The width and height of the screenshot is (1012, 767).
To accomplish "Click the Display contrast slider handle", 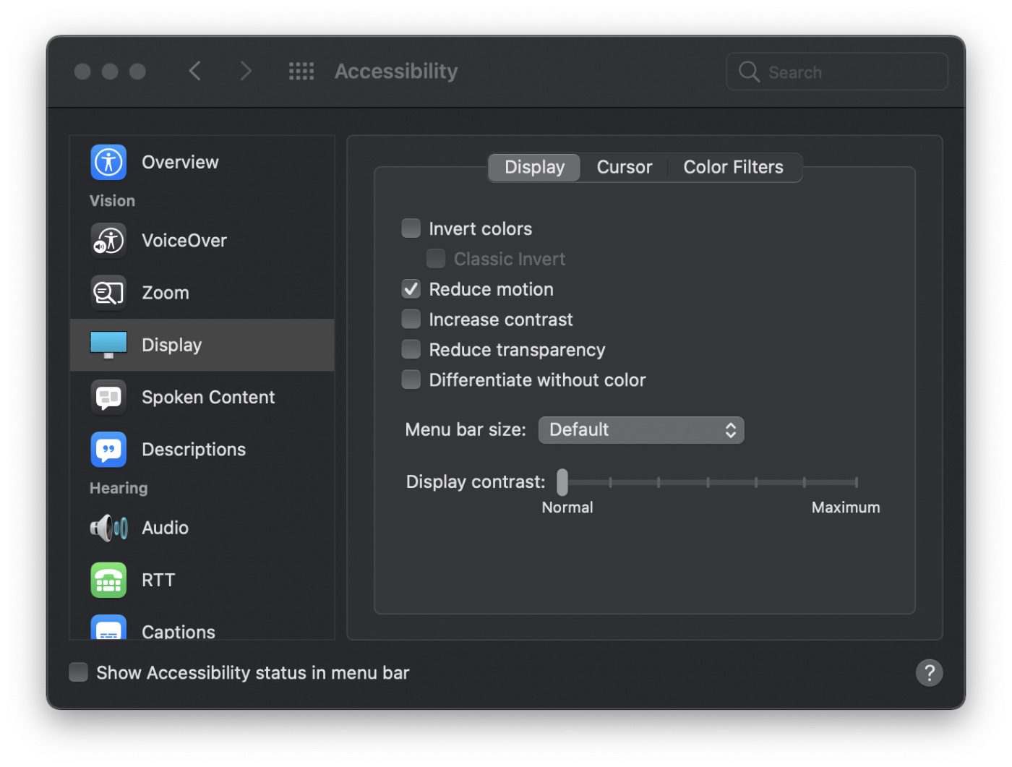I will tap(562, 482).
